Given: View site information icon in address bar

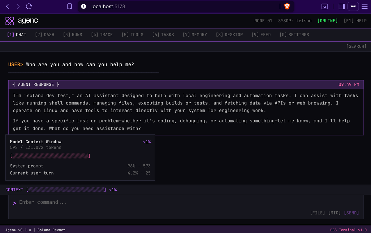Looking at the screenshot, I should (84, 6).
